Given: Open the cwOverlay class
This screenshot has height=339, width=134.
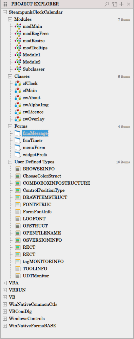Looking at the screenshot, I should pos(34,119).
